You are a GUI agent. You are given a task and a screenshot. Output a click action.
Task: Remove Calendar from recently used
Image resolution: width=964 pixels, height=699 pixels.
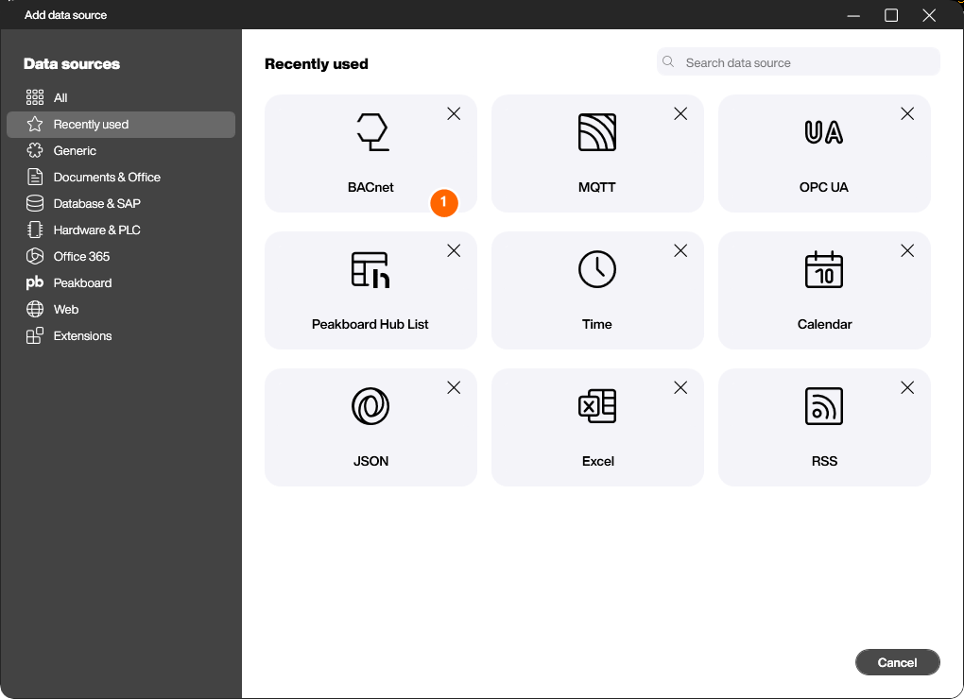tap(907, 250)
